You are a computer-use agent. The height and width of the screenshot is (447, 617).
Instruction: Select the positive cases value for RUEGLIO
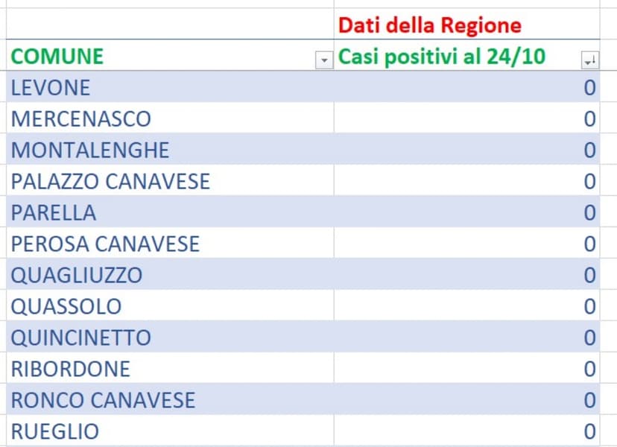[x=589, y=431]
